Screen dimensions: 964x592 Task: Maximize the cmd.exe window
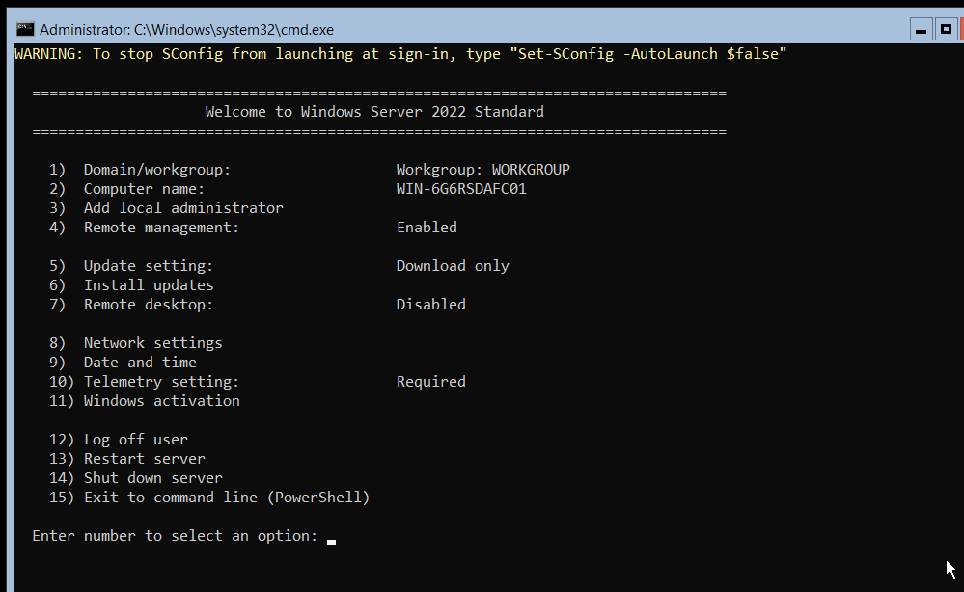pos(947,29)
